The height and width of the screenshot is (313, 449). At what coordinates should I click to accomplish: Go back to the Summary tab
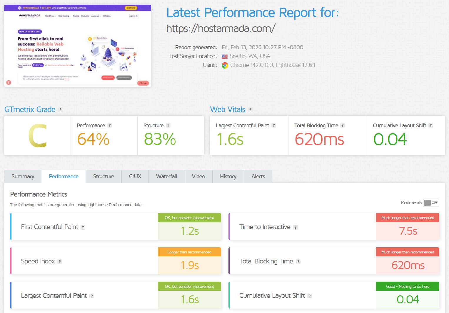click(23, 176)
